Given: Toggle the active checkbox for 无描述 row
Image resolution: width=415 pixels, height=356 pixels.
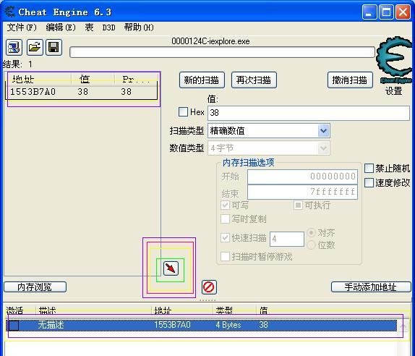Looking at the screenshot, I should coord(14,326).
